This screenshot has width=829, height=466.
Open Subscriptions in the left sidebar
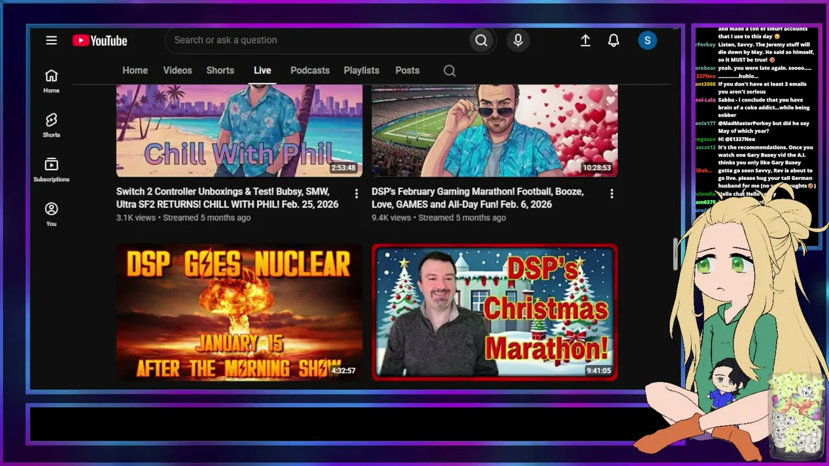click(51, 170)
